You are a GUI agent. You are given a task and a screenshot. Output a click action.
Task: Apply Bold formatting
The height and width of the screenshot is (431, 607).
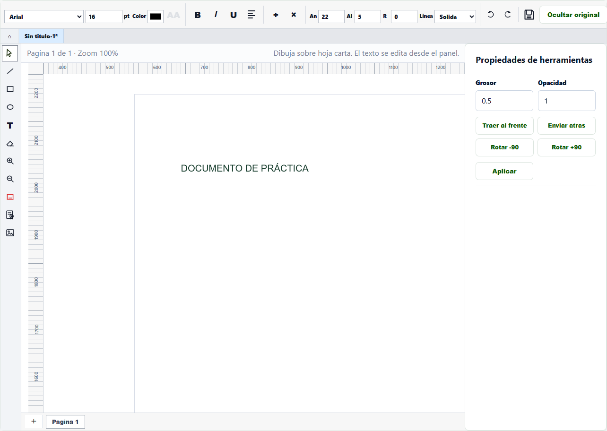tap(198, 15)
